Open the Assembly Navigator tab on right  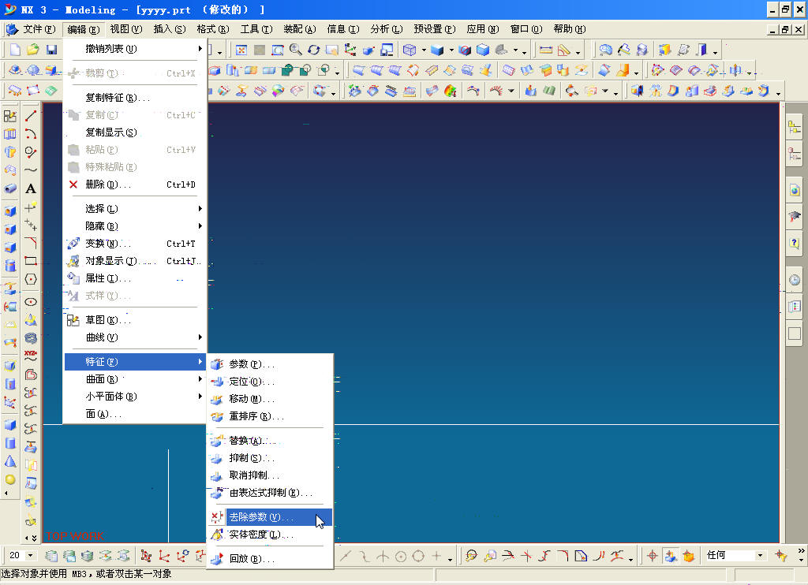coord(795,127)
